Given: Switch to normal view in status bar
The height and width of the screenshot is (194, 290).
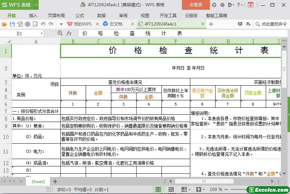Looking at the screenshot, I should tap(158, 189).
